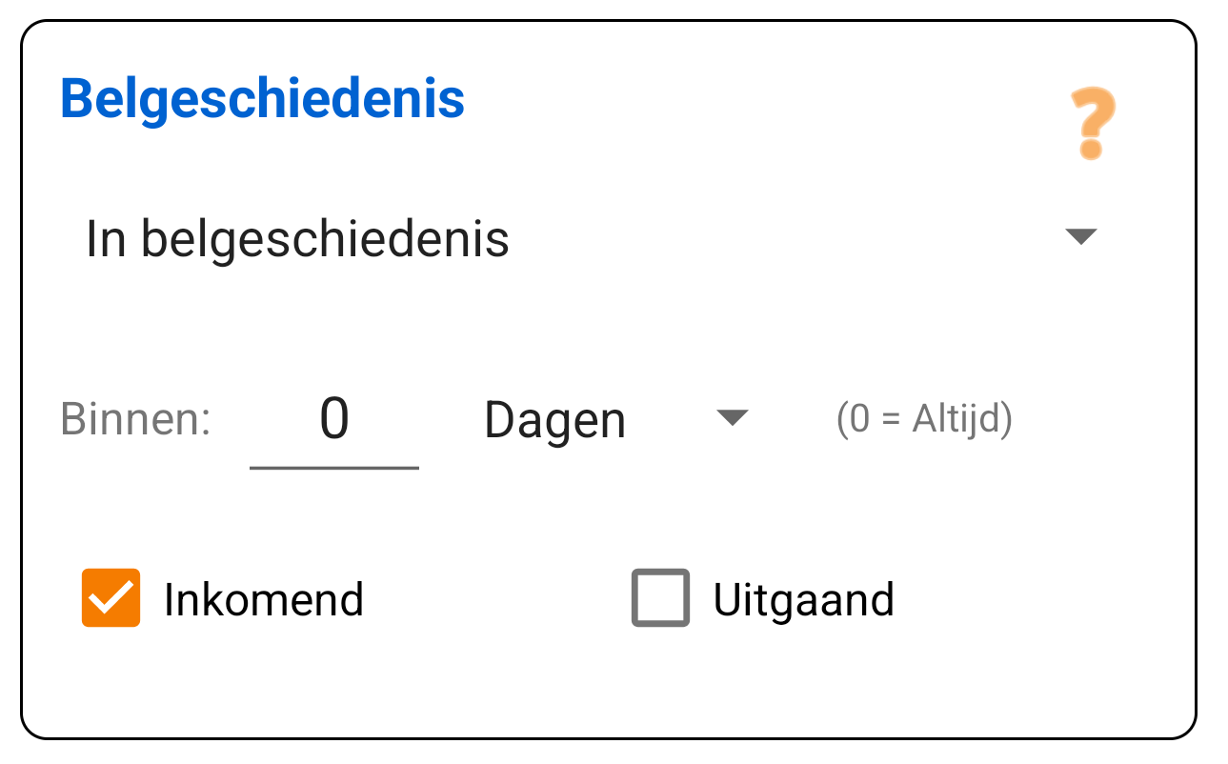Click the Inkomend label text

click(264, 598)
